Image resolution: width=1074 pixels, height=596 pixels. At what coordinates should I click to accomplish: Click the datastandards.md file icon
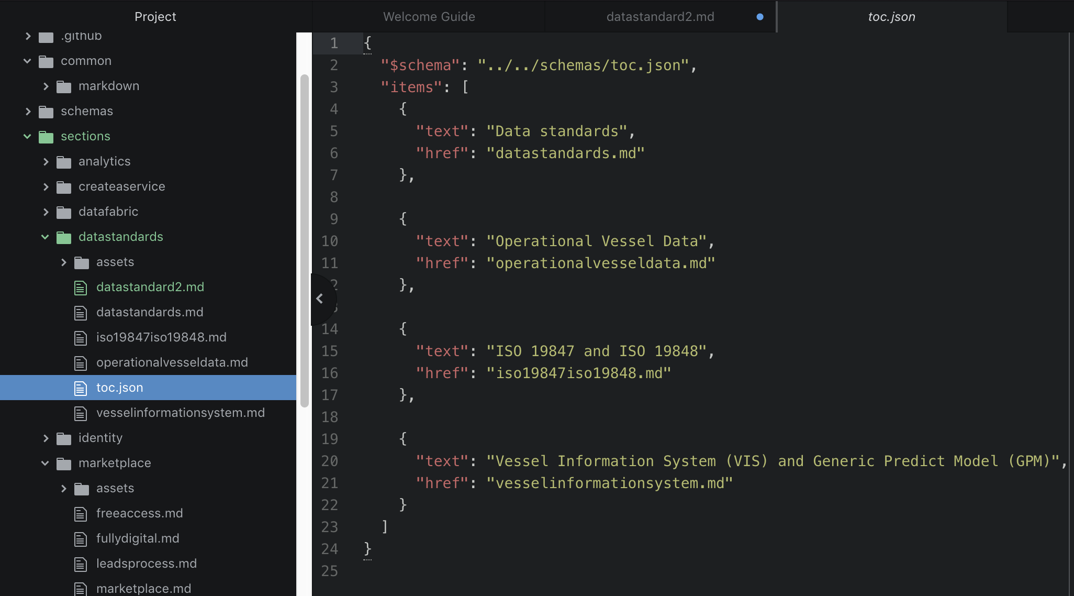[x=80, y=313]
